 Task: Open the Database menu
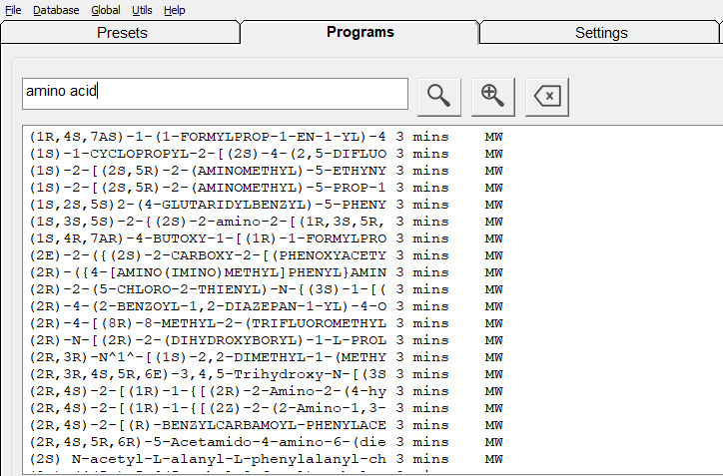pyautogui.click(x=56, y=10)
